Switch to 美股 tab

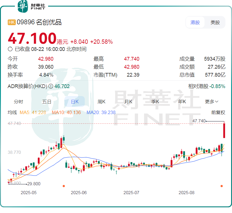215,23
